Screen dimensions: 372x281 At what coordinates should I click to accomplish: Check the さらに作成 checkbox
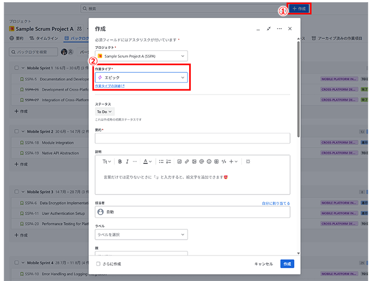(x=98, y=264)
